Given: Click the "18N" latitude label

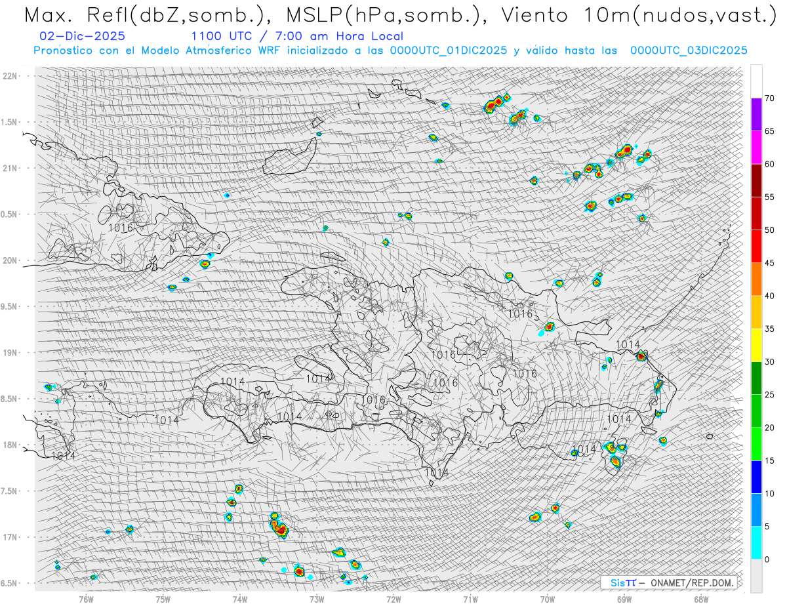Looking at the screenshot, I should tap(10, 445).
